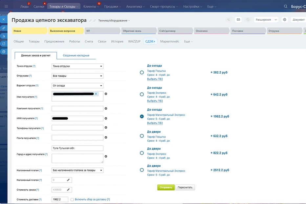Open the 'Роботы' tab
306x204 pixels.
tap(75, 42)
